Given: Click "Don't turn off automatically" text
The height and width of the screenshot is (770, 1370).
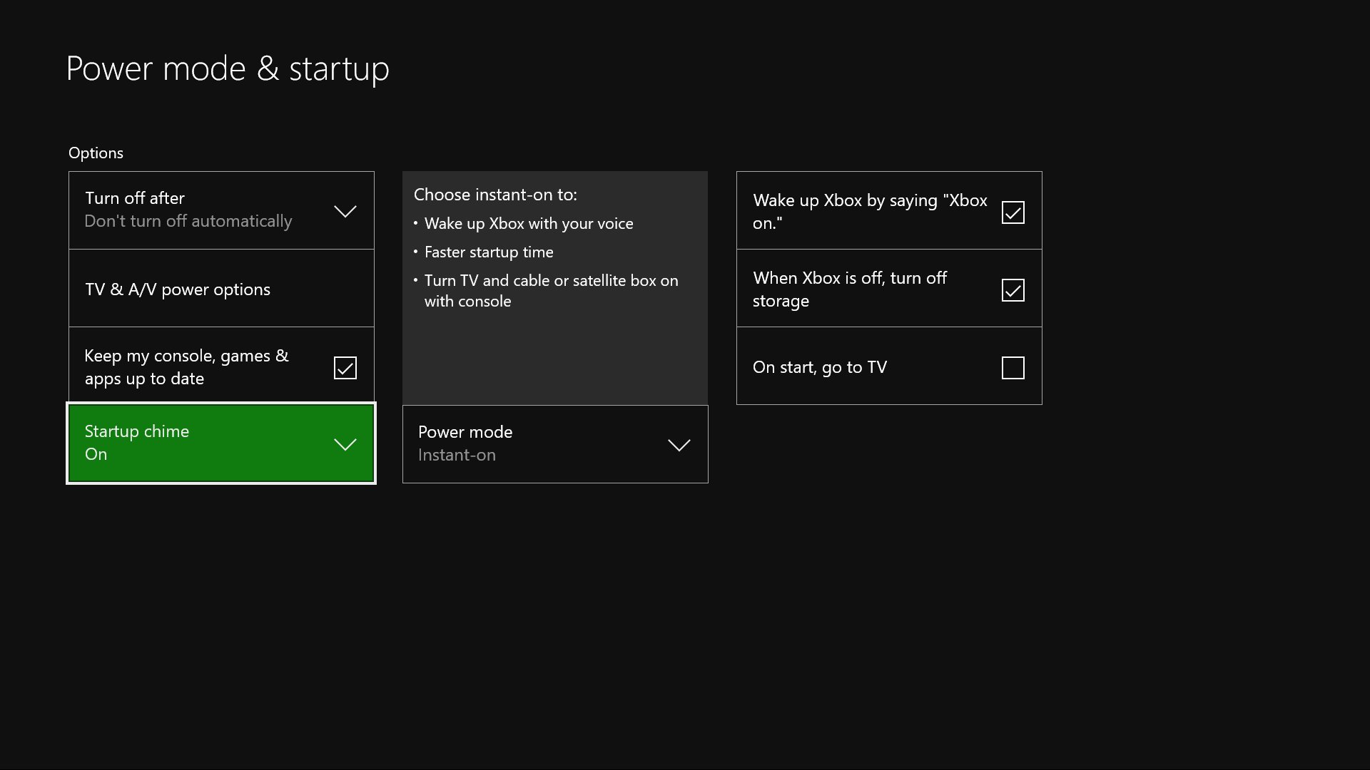Looking at the screenshot, I should tap(188, 221).
